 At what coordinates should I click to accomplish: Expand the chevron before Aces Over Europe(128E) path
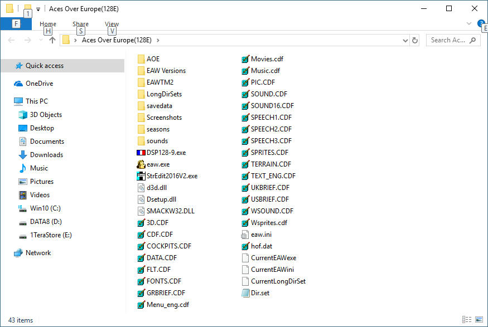[x=75, y=41]
